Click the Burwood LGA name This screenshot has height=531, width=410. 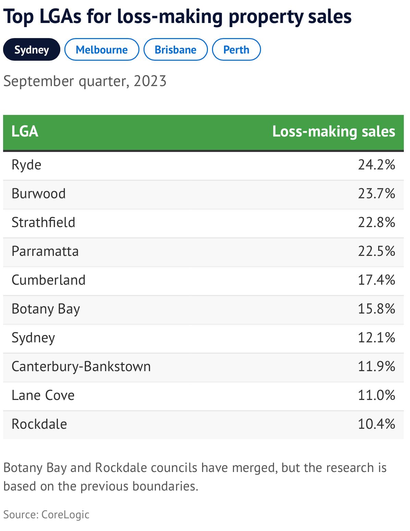(x=38, y=194)
